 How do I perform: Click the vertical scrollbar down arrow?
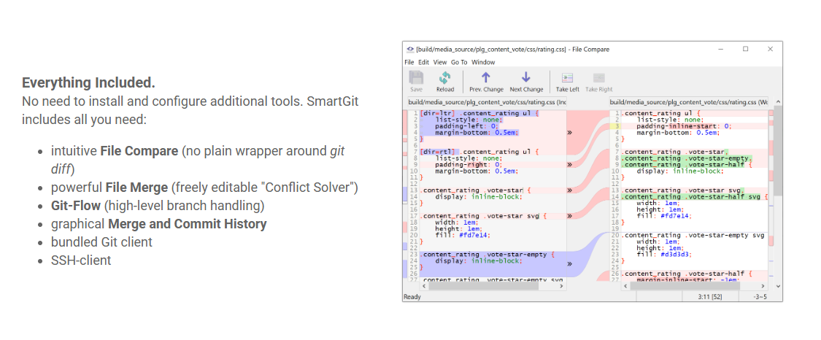click(x=777, y=286)
